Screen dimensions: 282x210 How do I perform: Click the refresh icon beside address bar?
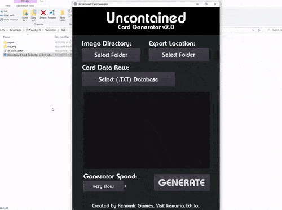click(x=259, y=30)
